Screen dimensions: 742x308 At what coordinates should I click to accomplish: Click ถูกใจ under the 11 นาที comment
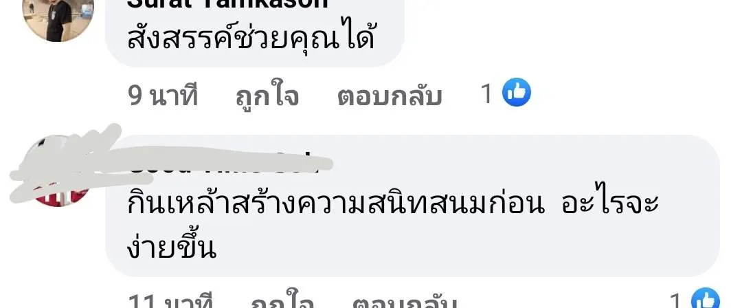point(283,300)
